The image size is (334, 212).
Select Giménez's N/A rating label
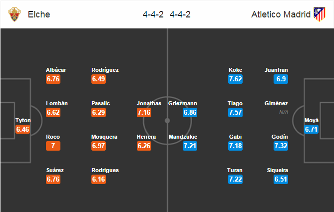(284, 112)
